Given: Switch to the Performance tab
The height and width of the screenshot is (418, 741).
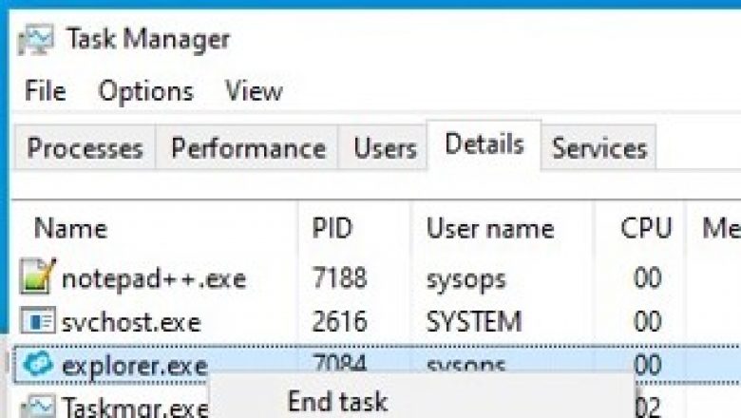Looking at the screenshot, I should (x=248, y=149).
